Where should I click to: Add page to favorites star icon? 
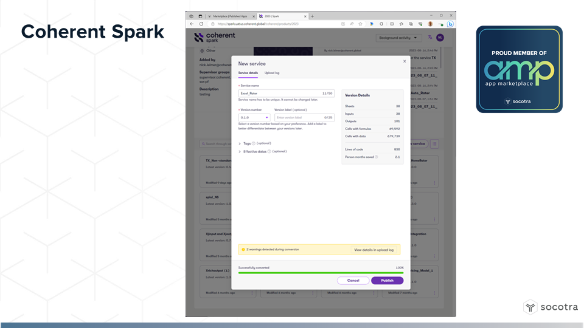point(361,24)
